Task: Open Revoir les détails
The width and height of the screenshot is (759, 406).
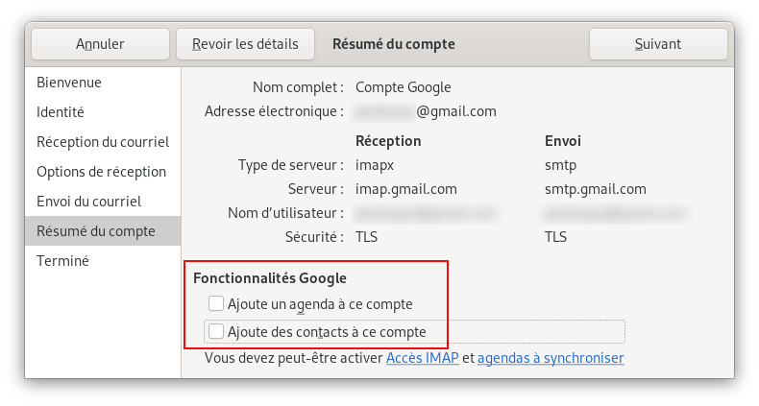Action: tap(245, 44)
